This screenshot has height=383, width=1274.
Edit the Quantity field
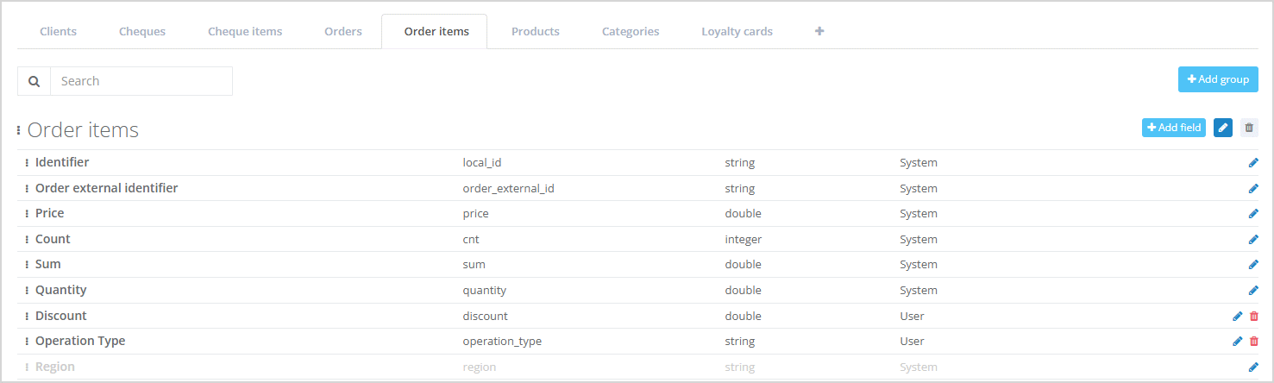[1253, 291]
